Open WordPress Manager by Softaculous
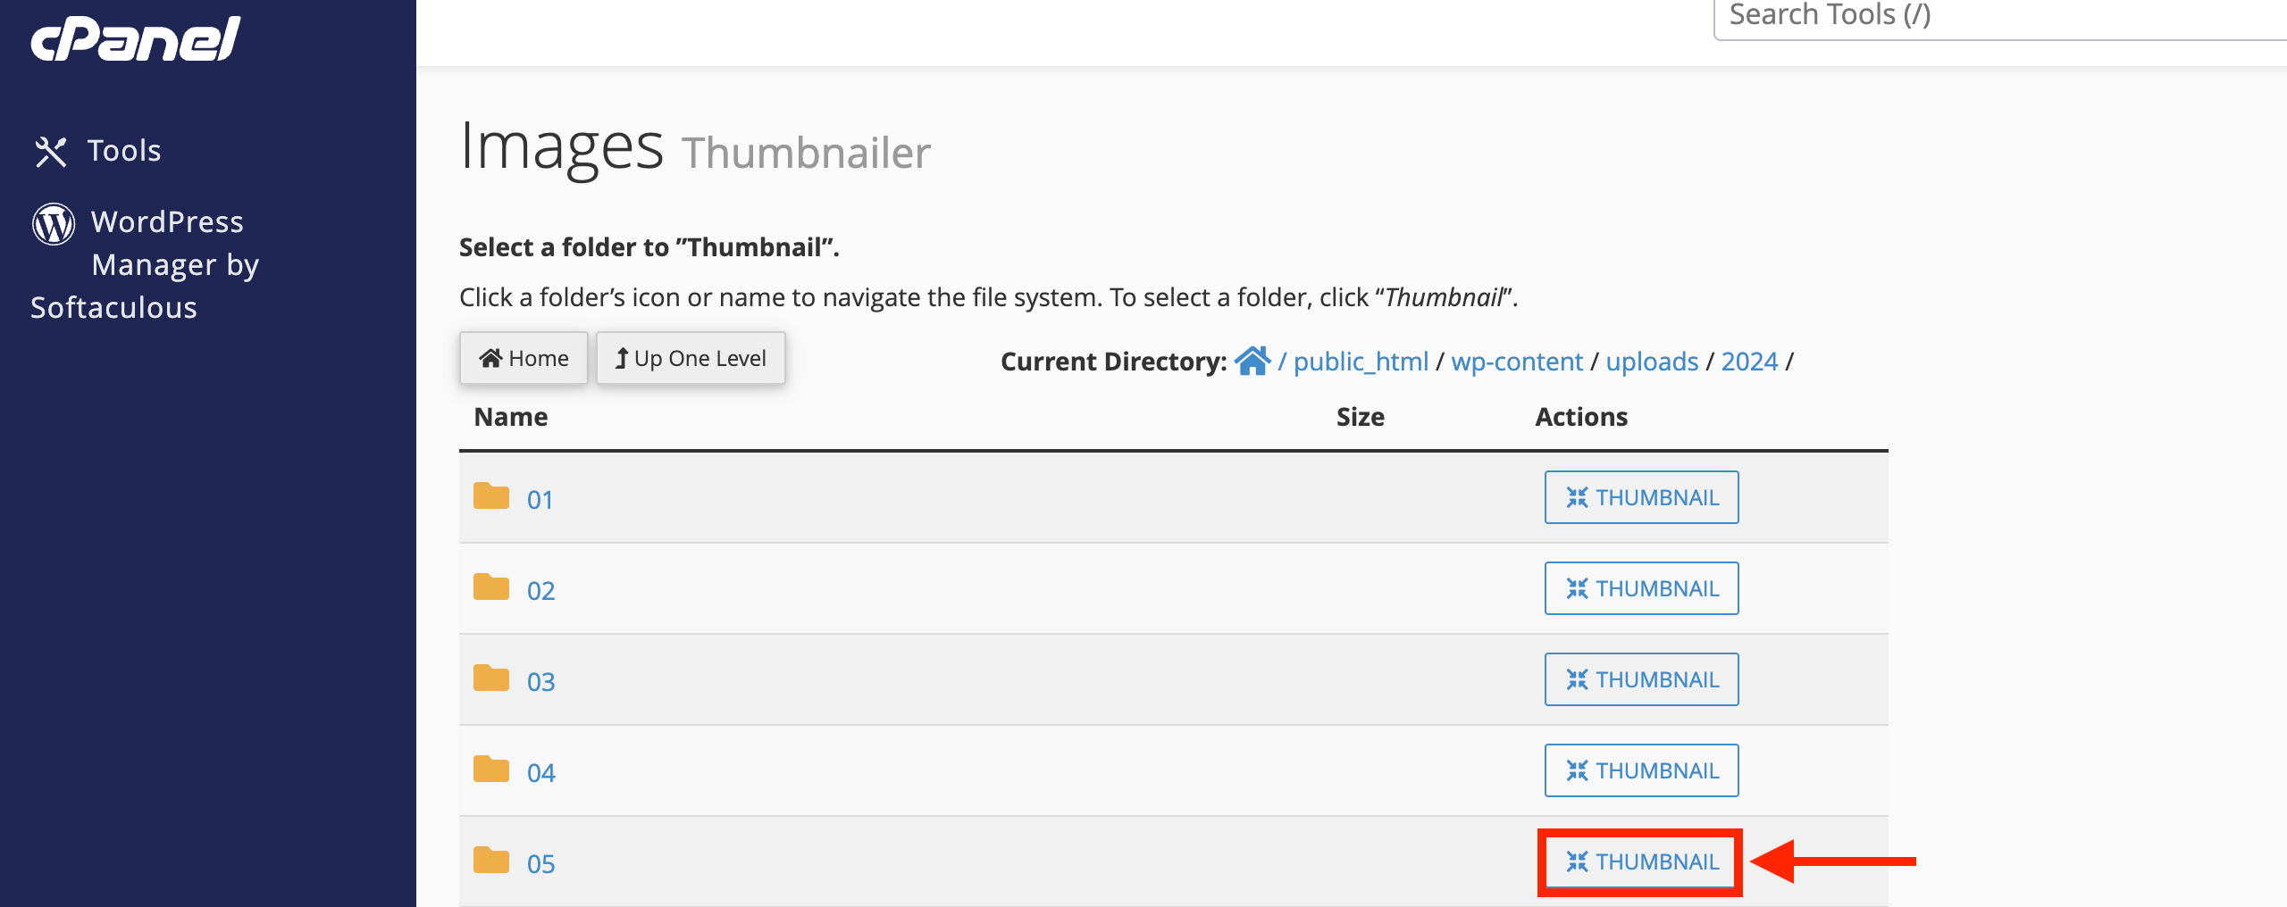 coord(145,264)
